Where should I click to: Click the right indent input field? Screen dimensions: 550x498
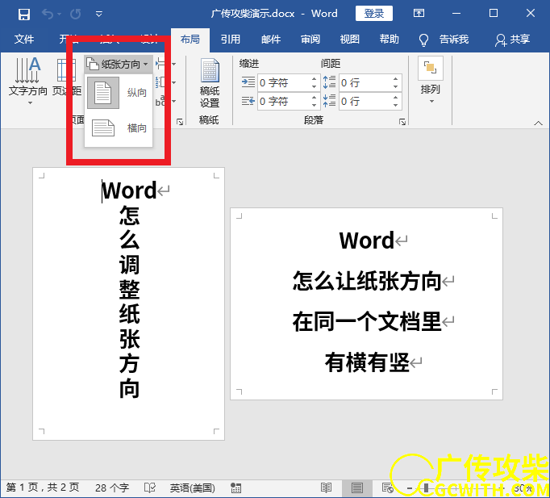pos(284,102)
